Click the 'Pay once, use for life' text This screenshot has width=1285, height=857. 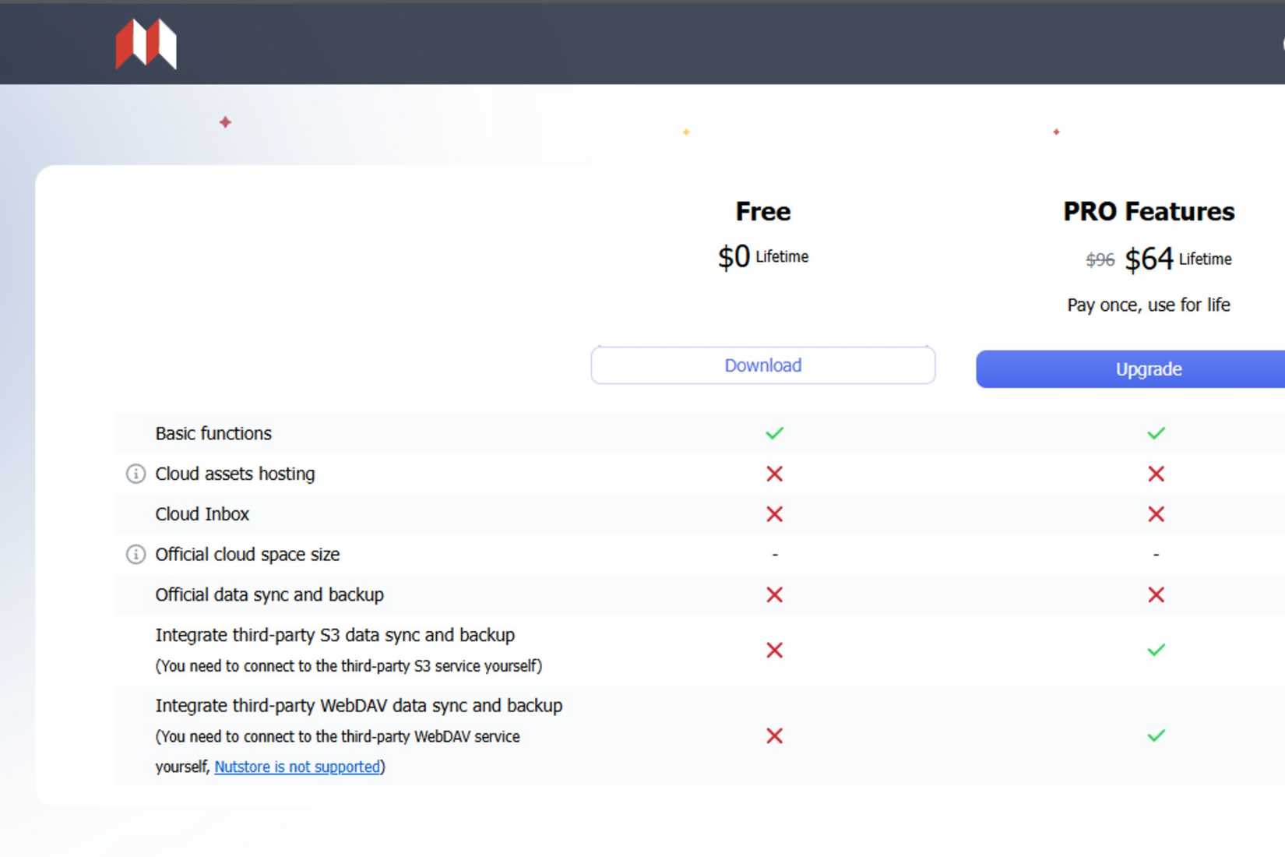1148,305
